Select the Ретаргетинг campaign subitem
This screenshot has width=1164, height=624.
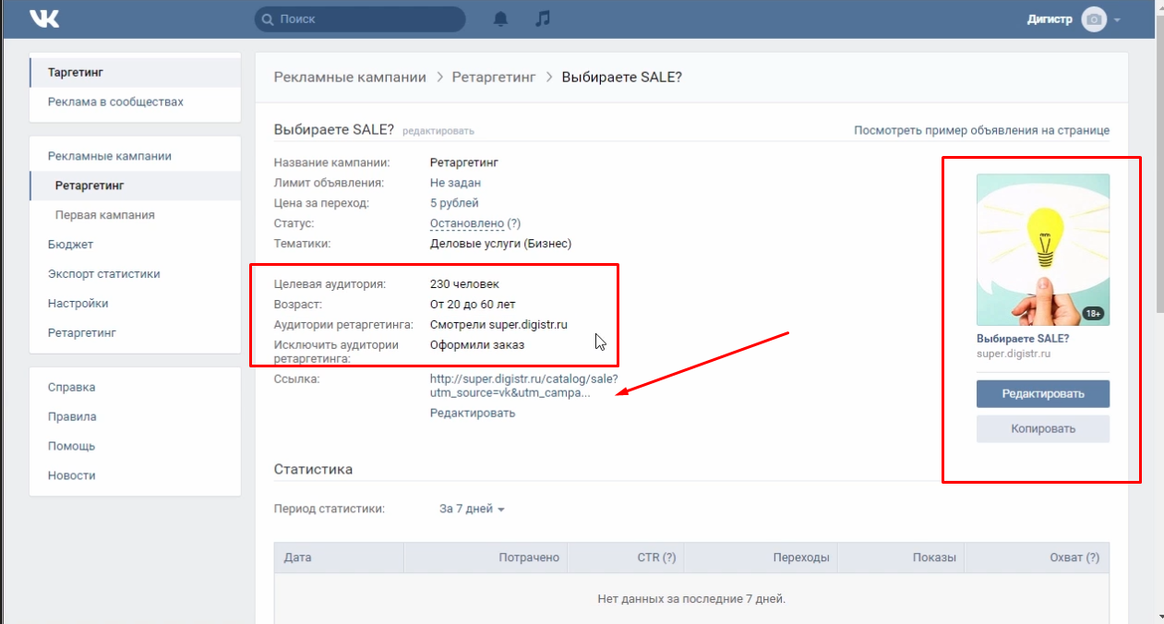coord(136,186)
